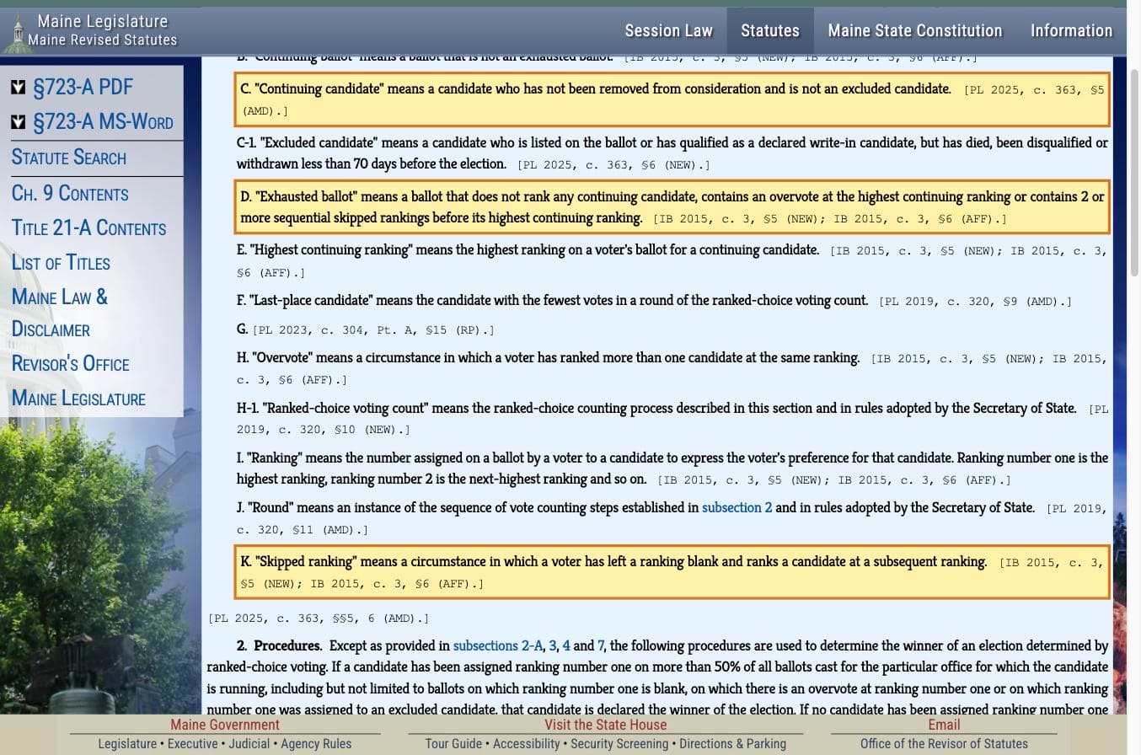
Task: Open Legislature footer link
Action: tap(127, 744)
